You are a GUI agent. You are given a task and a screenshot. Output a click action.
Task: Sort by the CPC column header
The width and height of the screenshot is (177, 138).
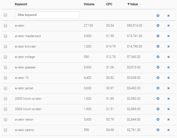[x=109, y=4]
